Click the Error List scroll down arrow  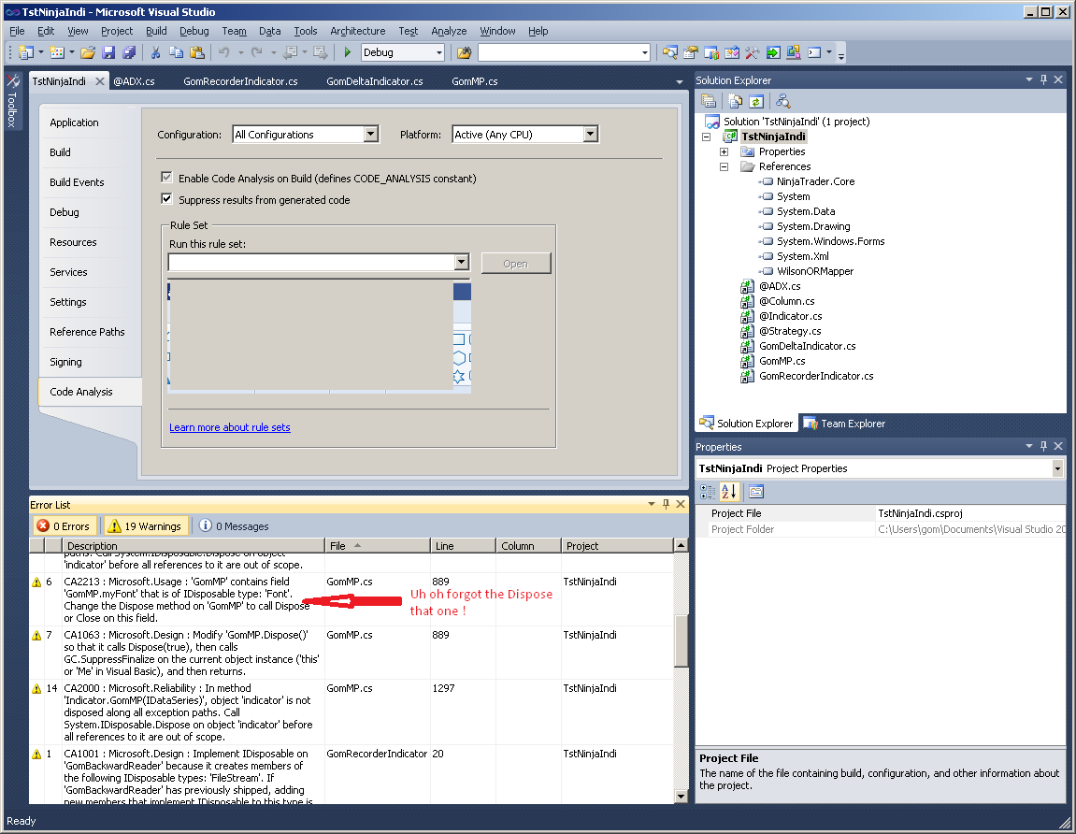[x=681, y=797]
